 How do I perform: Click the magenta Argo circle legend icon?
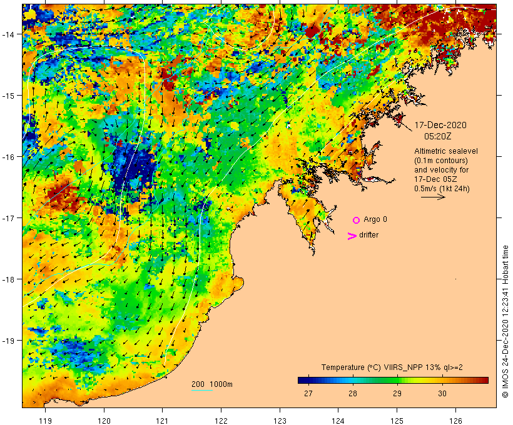357,220
